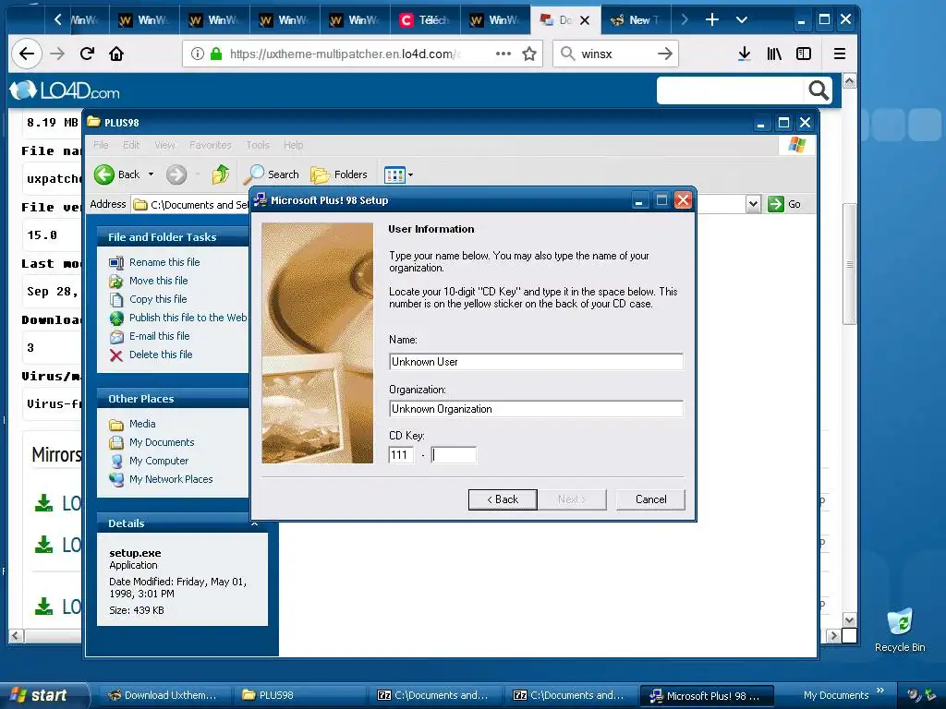Open My Computer in Other Places
The image size is (946, 709).
tap(159, 461)
